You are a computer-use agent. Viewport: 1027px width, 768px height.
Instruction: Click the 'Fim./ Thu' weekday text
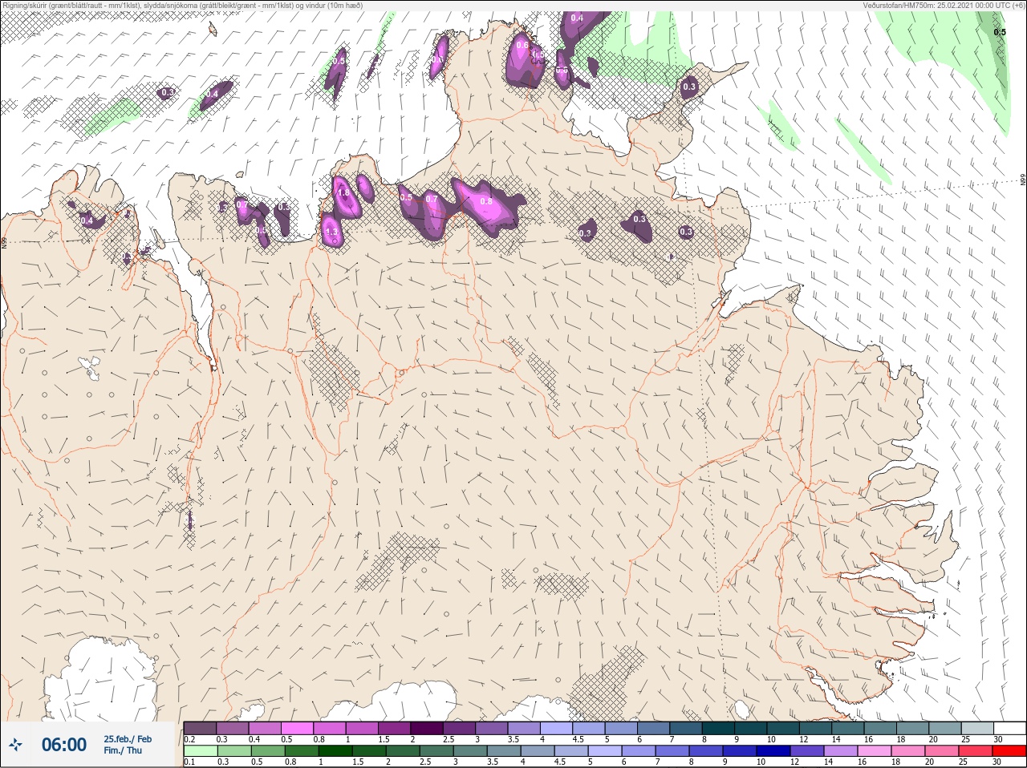tap(123, 750)
